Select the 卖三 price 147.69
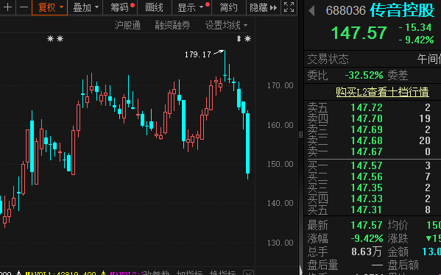Image resolution: width=441 pixels, height=275 pixels. 367,129
